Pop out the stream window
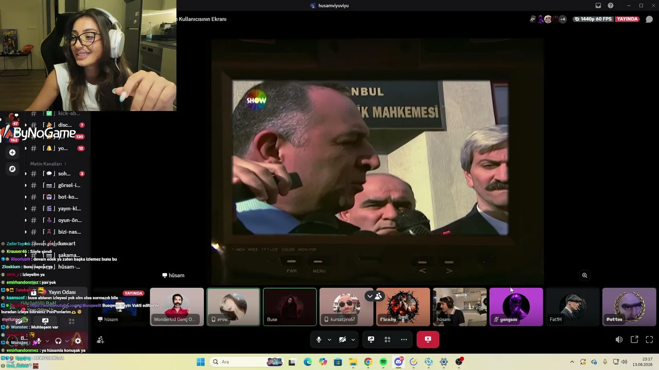 pos(634,340)
